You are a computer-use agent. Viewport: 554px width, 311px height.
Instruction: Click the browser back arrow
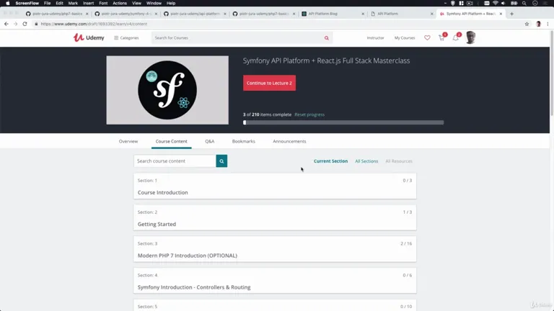tap(6, 24)
